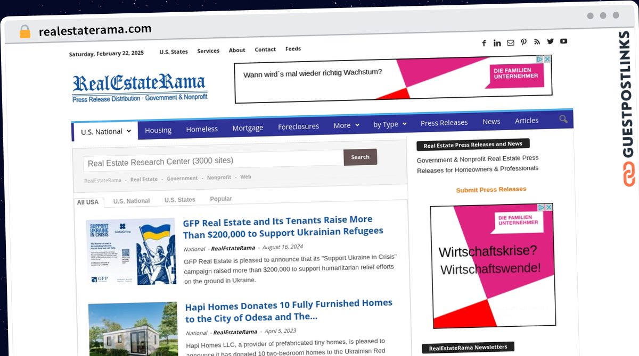Viewport: 639px width, 356px height.
Task: Open the Support Ukraine article thumbnail
Action: pyautogui.click(x=131, y=251)
